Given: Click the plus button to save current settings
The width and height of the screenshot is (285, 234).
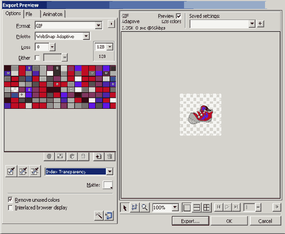Looking at the screenshot, I should [x=260, y=24].
